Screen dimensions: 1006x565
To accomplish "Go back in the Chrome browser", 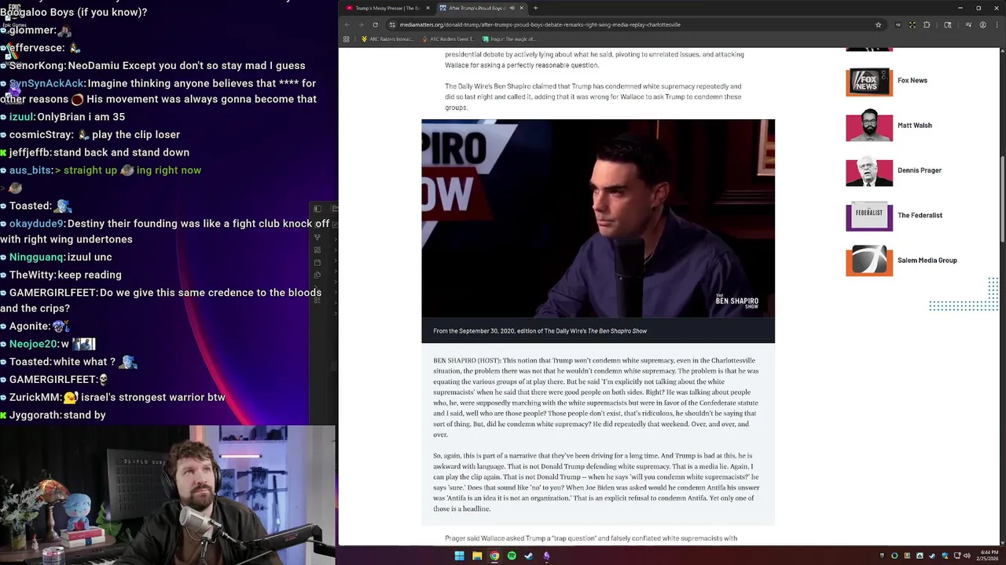I will 347,24.
